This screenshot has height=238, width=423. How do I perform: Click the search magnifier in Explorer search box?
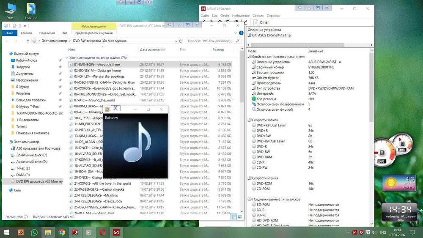pos(237,41)
